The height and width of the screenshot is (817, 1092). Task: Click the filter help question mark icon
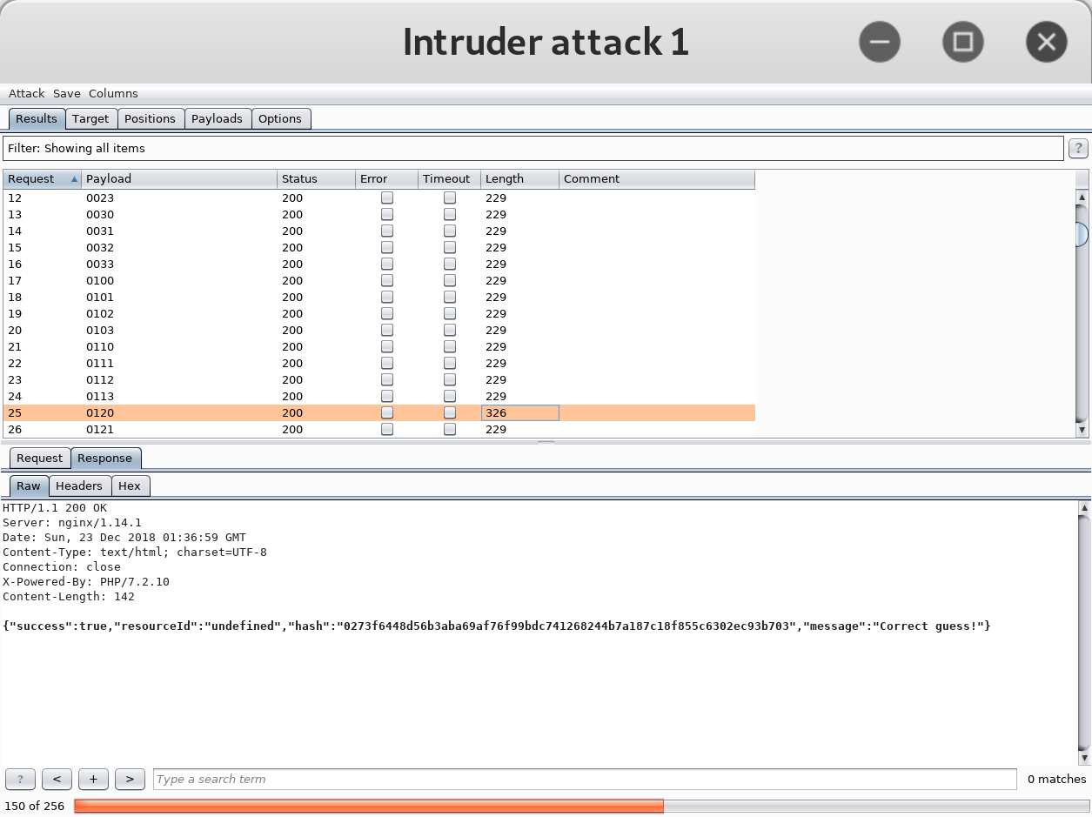click(1078, 149)
